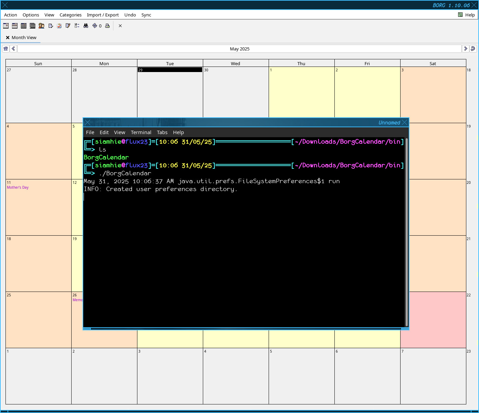Open the Tasks clipboard icon
The width and height of the screenshot is (479, 413).
coord(59,26)
